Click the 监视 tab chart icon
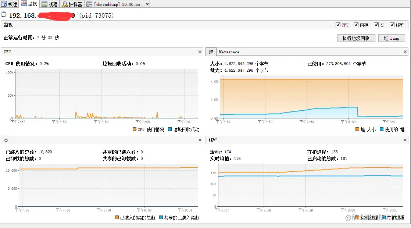Screen dimensions: 411x228 click(x=24, y=3)
